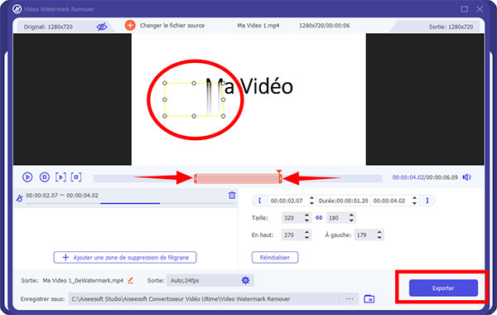Decrease the Taille height value
This screenshot has height=315, width=497.
point(351,220)
